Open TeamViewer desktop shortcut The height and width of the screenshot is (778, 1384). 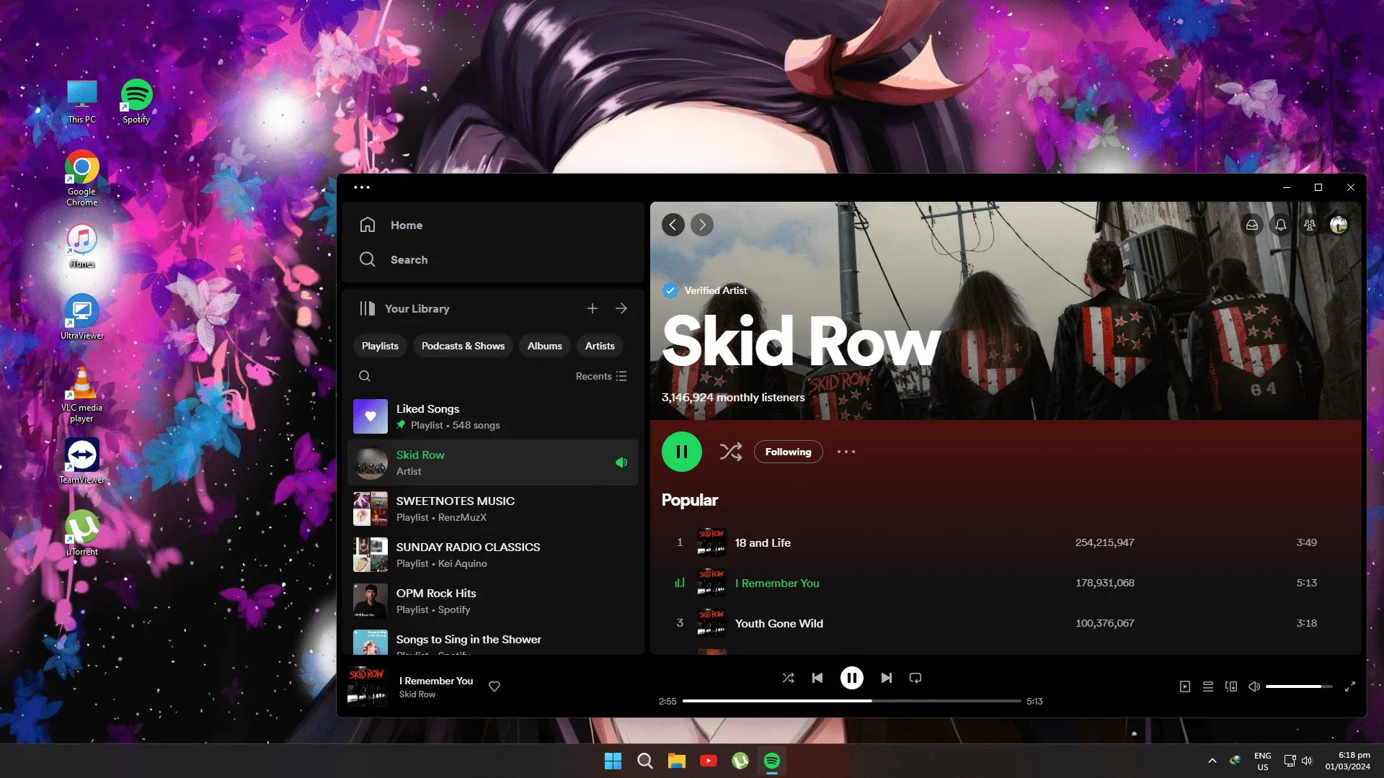tap(82, 462)
